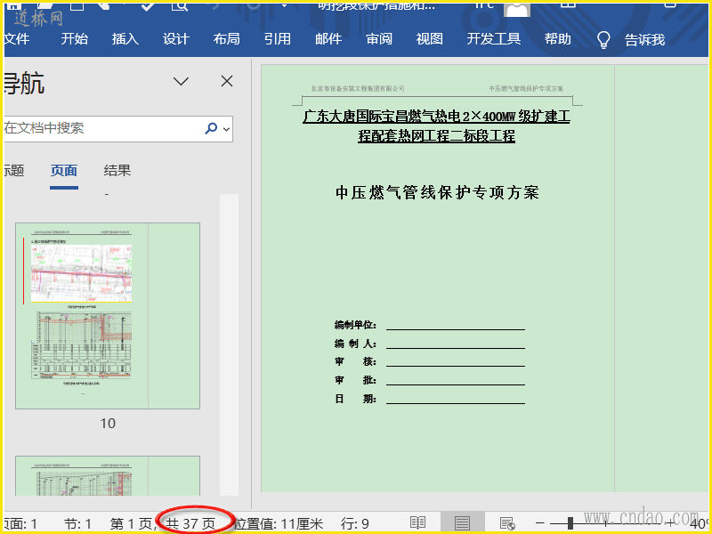Switch to Print Layout view icon
Screen dimensions: 712x534
(x=462, y=523)
